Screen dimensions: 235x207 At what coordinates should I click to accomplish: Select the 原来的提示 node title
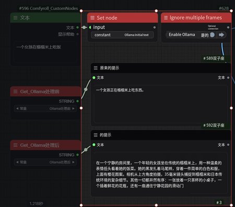110,68
